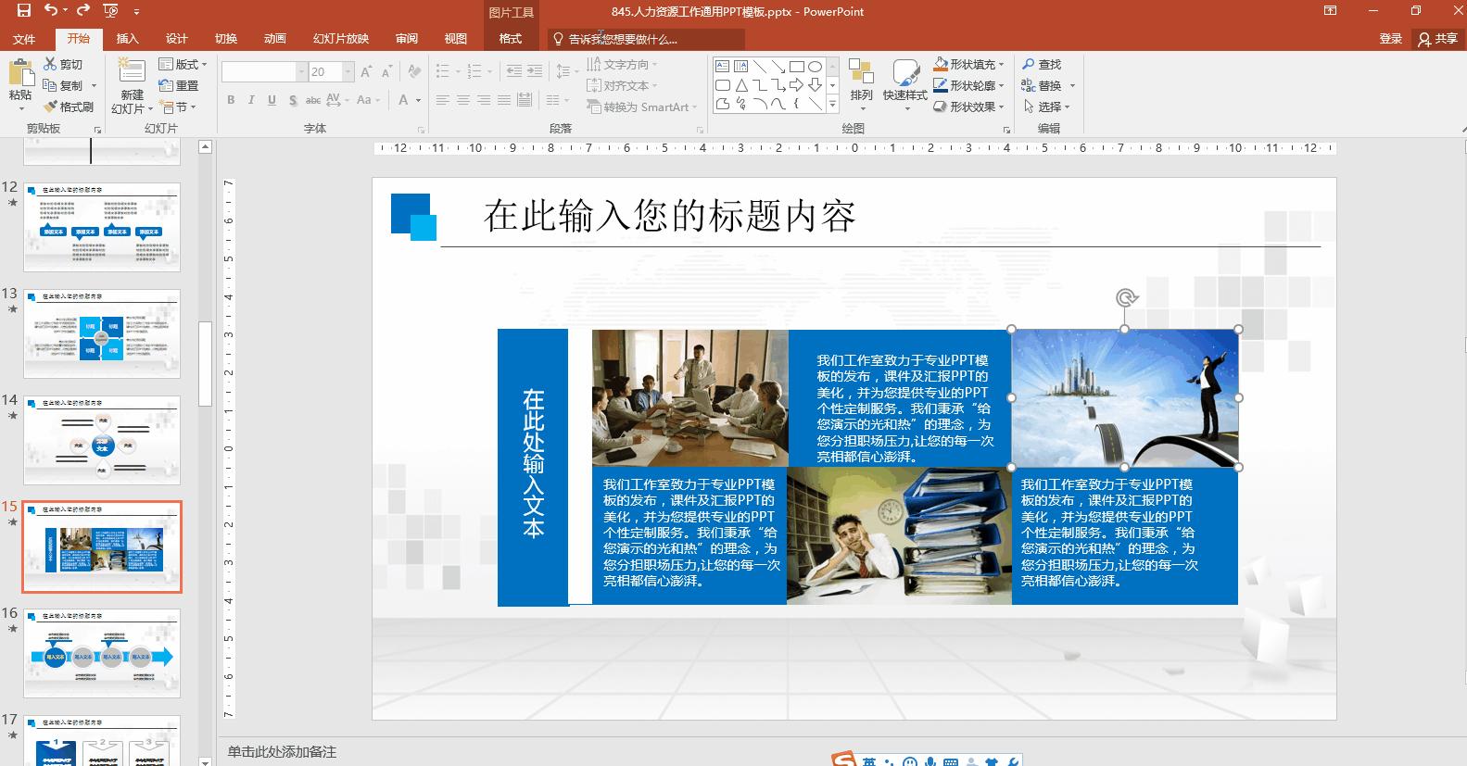Click 查找 to find text
Viewport: 1467px width, 766px height.
pyautogui.click(x=1042, y=64)
